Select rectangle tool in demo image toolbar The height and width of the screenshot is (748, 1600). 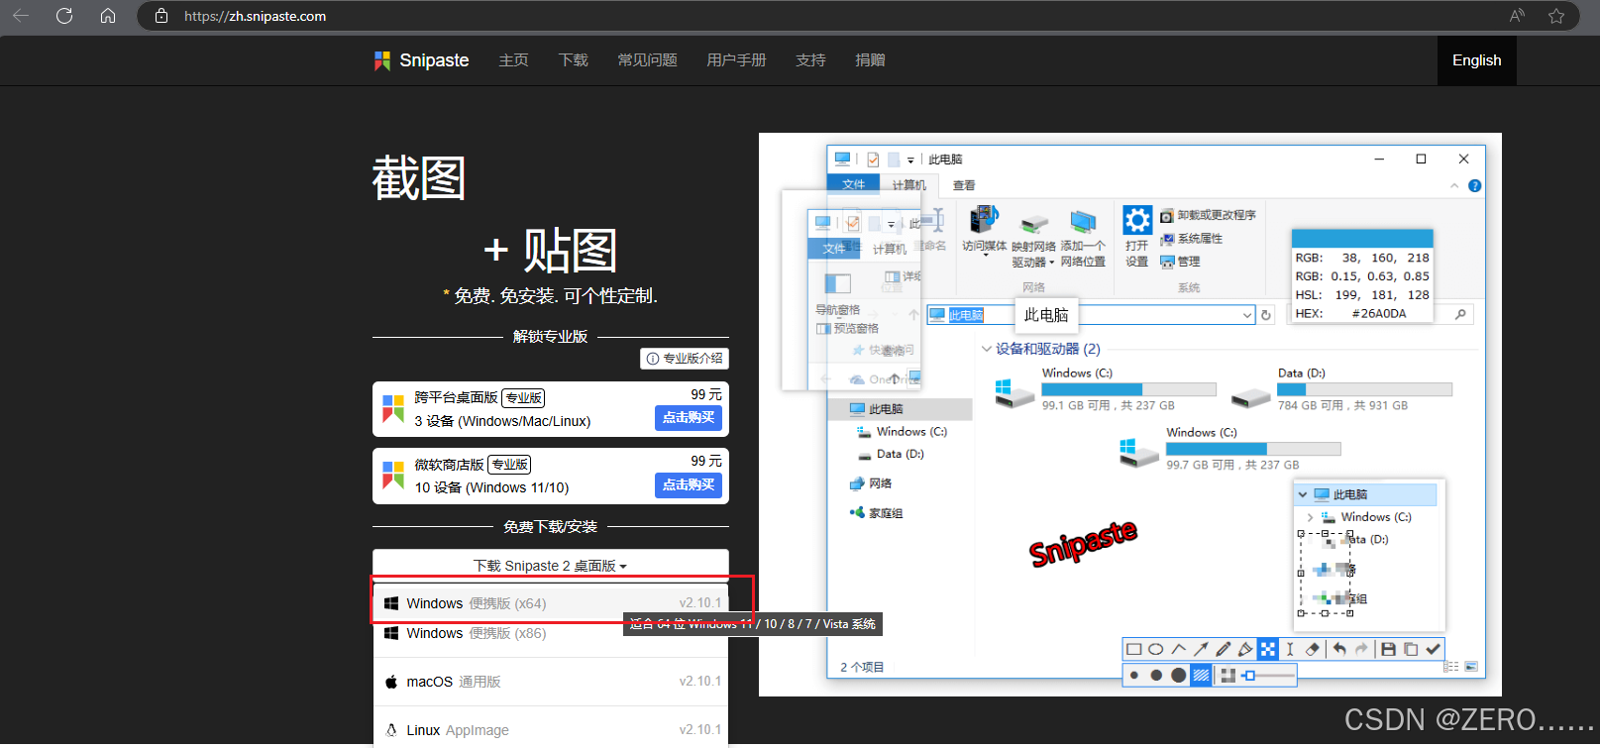coord(1134,650)
